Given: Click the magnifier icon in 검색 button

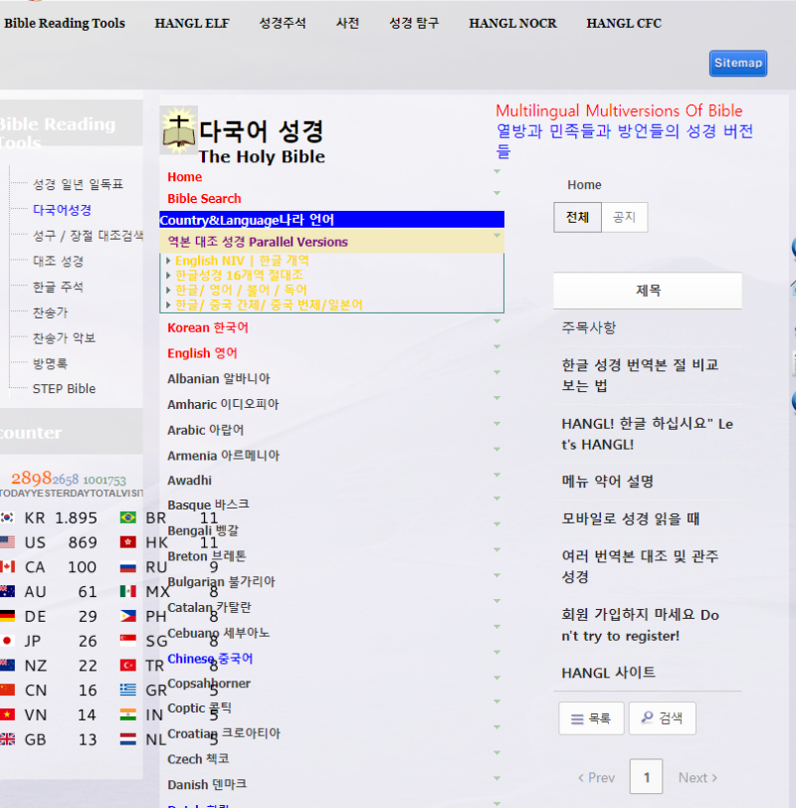Looking at the screenshot, I should tap(647, 717).
